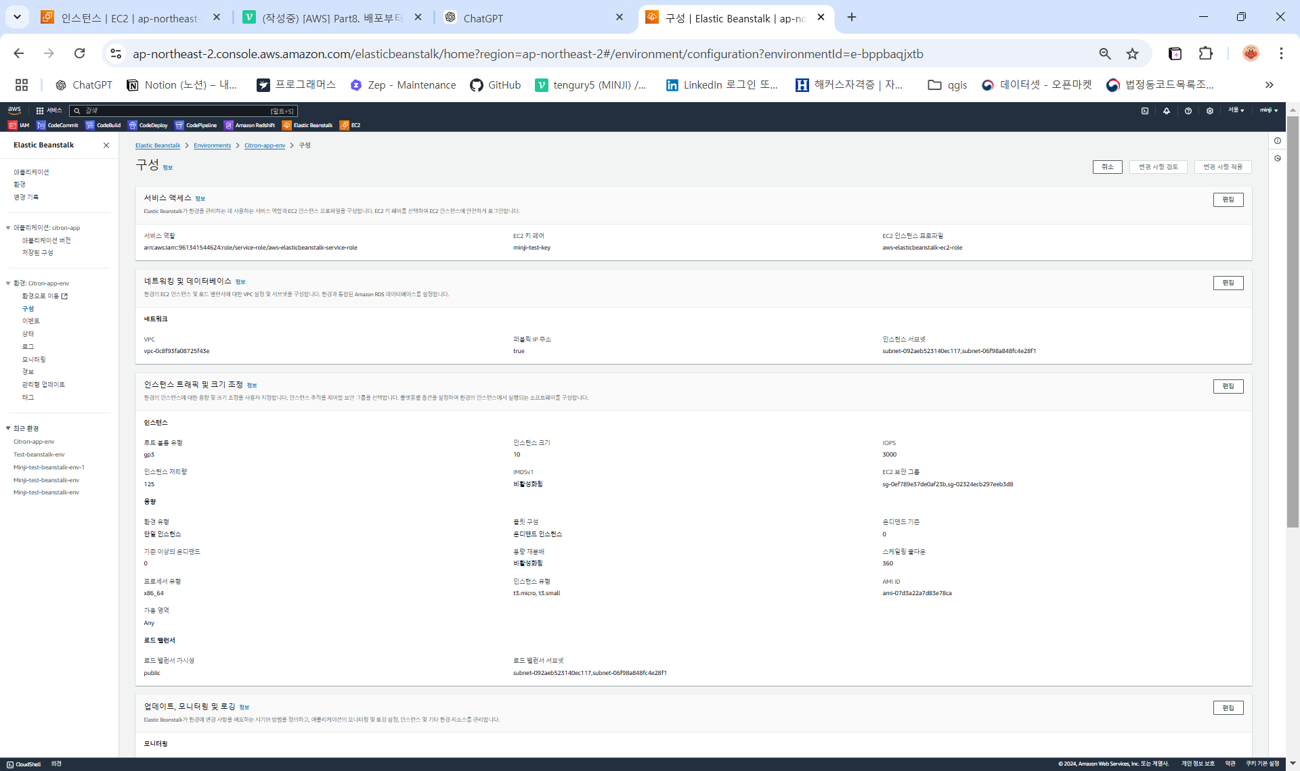Open the 서울 region dropdown
The width and height of the screenshot is (1300, 771).
pos(1236,110)
